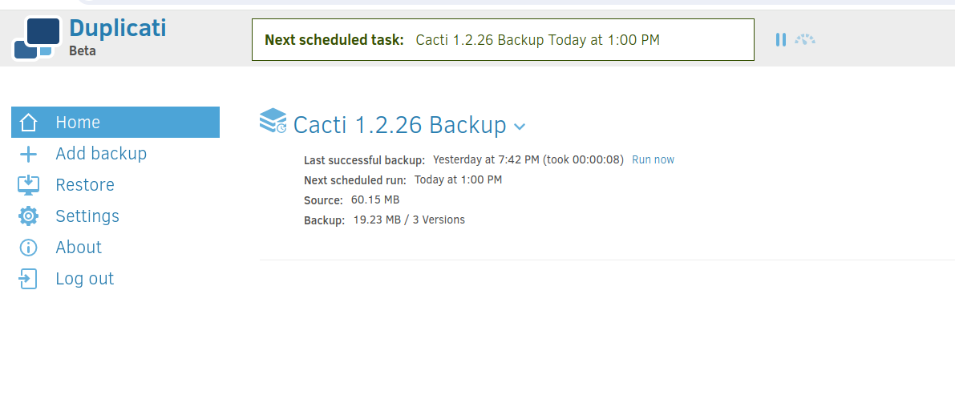Image resolution: width=955 pixels, height=399 pixels.
Task: Click the About info circle icon
Action: click(29, 248)
